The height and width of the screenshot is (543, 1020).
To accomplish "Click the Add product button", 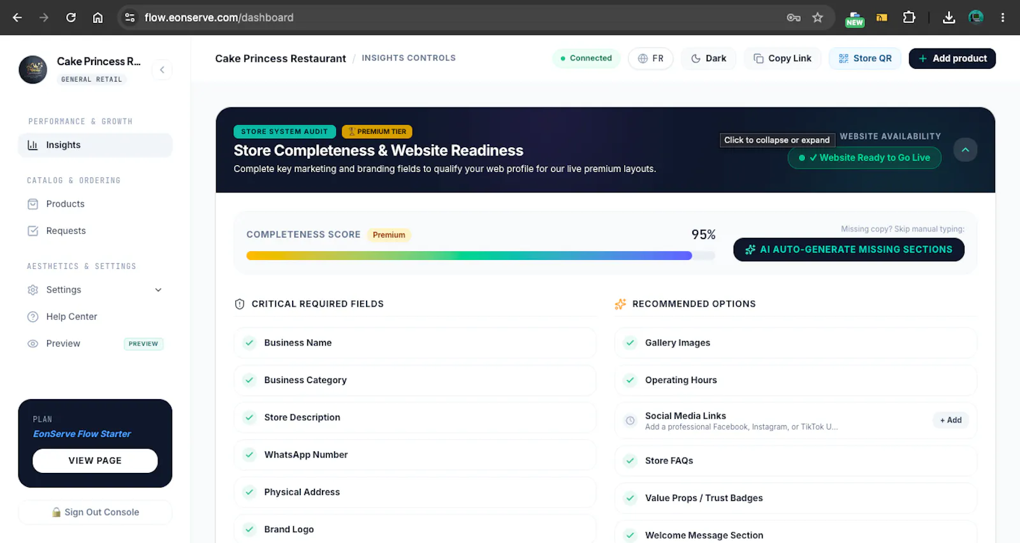I will pyautogui.click(x=952, y=59).
